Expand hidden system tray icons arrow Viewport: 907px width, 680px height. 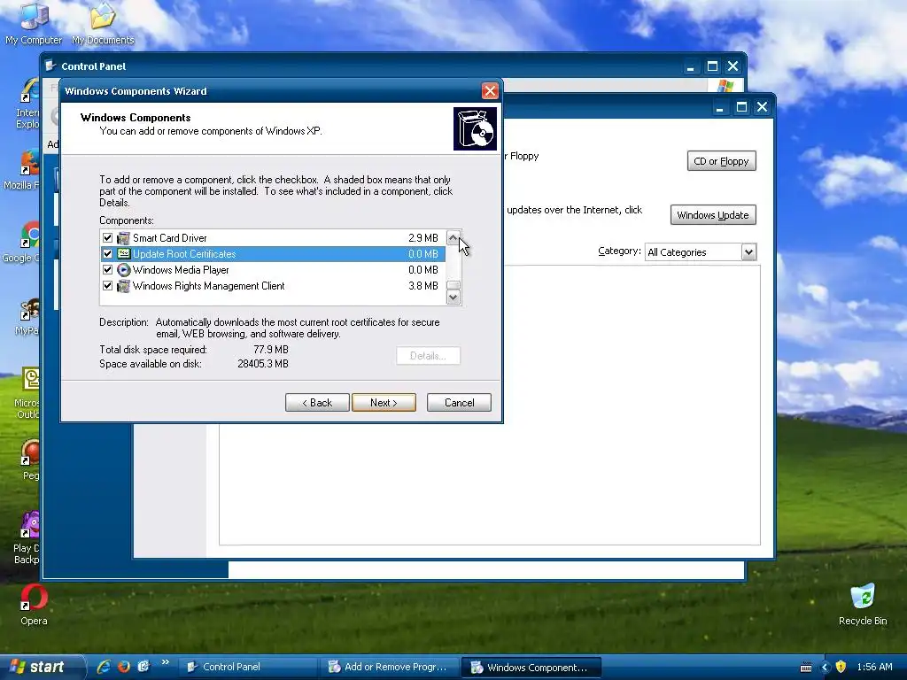pyautogui.click(x=825, y=668)
